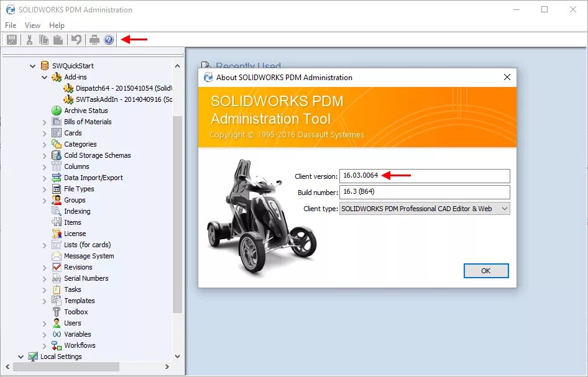This screenshot has height=377, width=588.
Task: Expand the Columns node
Action: tap(44, 167)
